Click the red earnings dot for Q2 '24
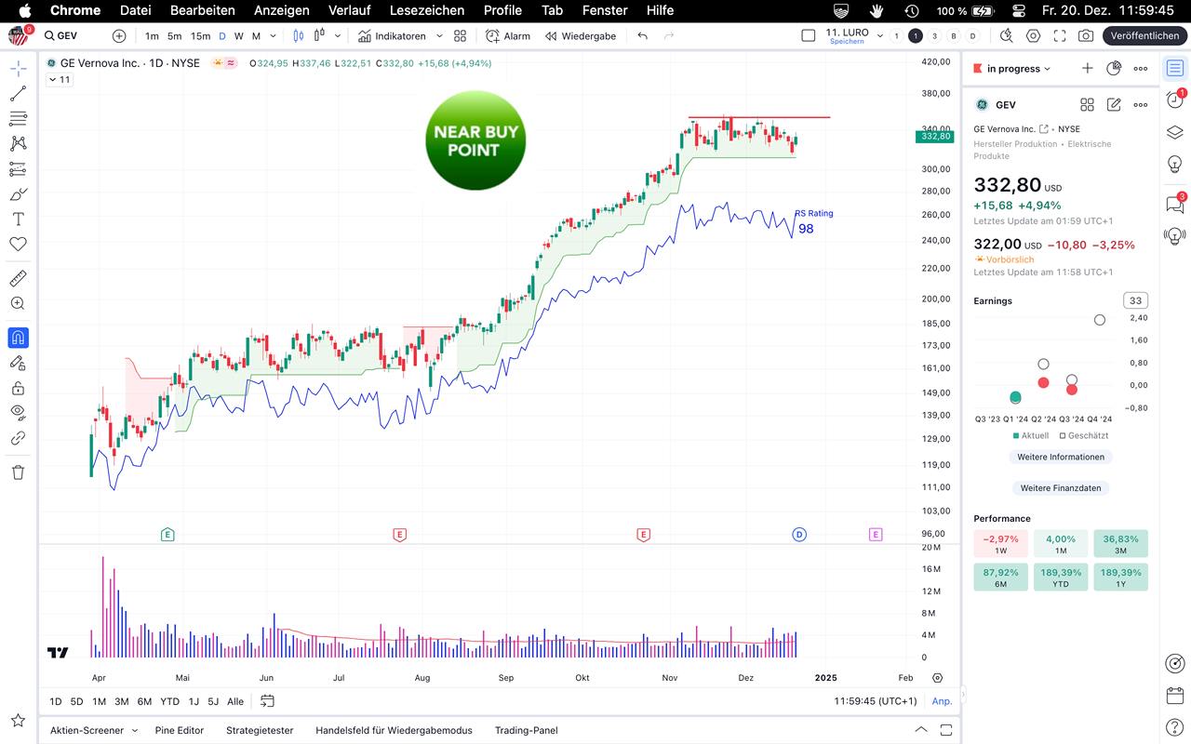The image size is (1191, 744). (x=1043, y=383)
